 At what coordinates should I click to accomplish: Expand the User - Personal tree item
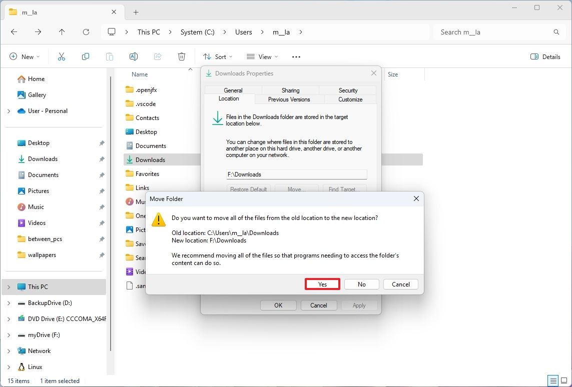click(x=9, y=110)
